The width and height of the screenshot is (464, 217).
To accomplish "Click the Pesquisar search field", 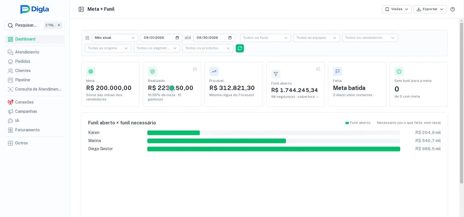I will (35, 25).
